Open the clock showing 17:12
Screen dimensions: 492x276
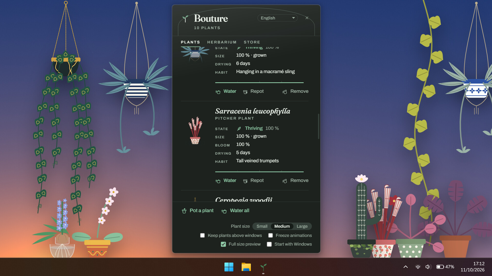[x=473, y=267]
